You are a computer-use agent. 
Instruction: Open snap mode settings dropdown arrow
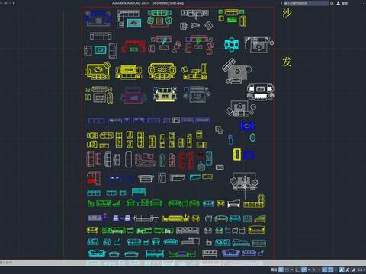pyautogui.click(x=292, y=269)
